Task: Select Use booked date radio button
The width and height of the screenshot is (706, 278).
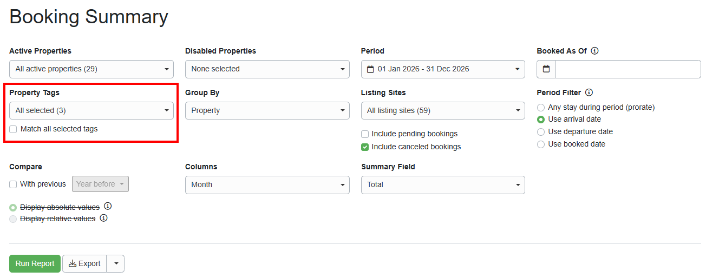Action: (541, 144)
